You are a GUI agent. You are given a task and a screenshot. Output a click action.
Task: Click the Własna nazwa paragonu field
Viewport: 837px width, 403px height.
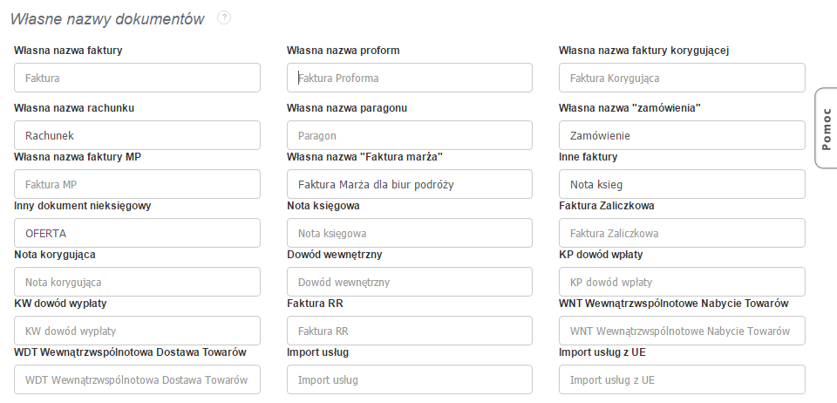[x=409, y=135]
